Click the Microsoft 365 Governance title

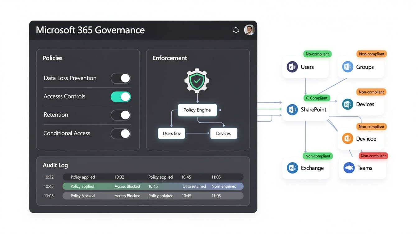coord(90,30)
